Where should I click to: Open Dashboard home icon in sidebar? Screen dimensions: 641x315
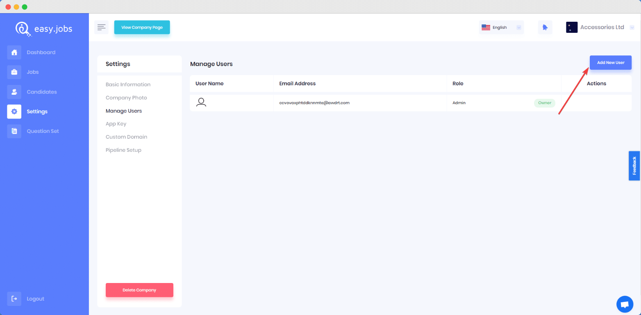click(x=14, y=52)
